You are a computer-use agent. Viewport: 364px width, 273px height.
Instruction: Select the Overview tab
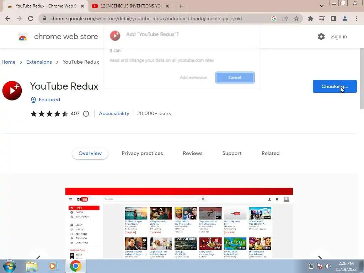click(x=90, y=154)
